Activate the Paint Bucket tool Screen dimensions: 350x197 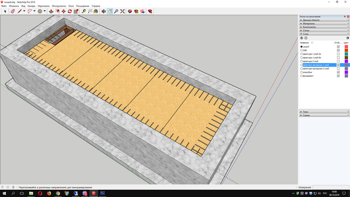pos(96,11)
